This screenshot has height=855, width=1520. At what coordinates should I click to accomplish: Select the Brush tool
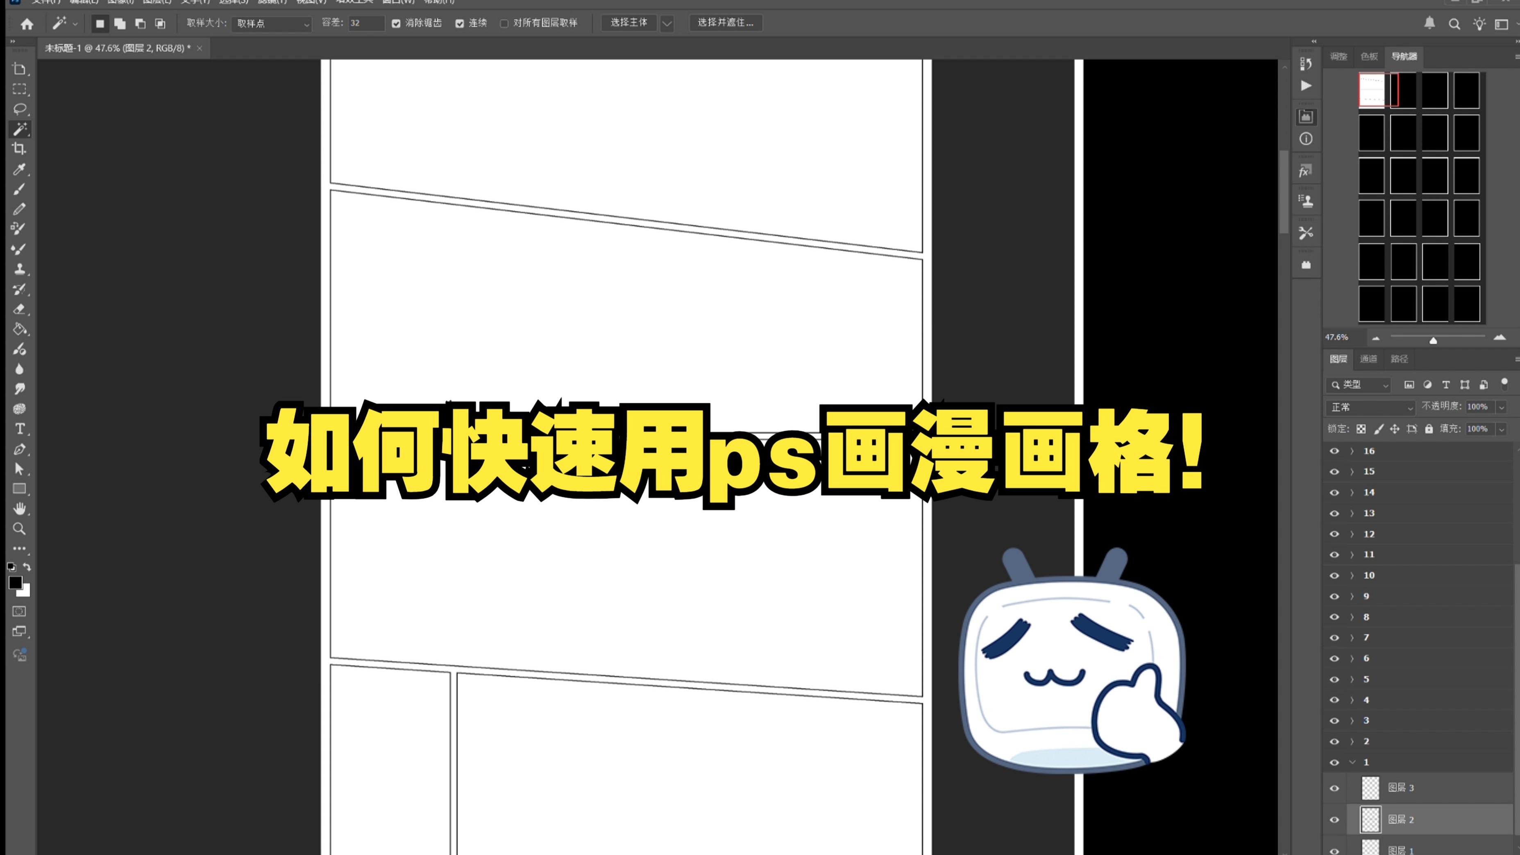click(20, 189)
